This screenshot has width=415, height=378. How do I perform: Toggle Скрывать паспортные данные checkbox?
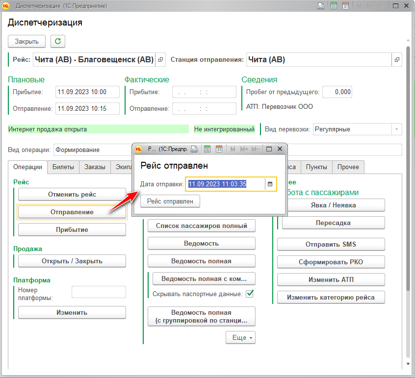tap(250, 294)
